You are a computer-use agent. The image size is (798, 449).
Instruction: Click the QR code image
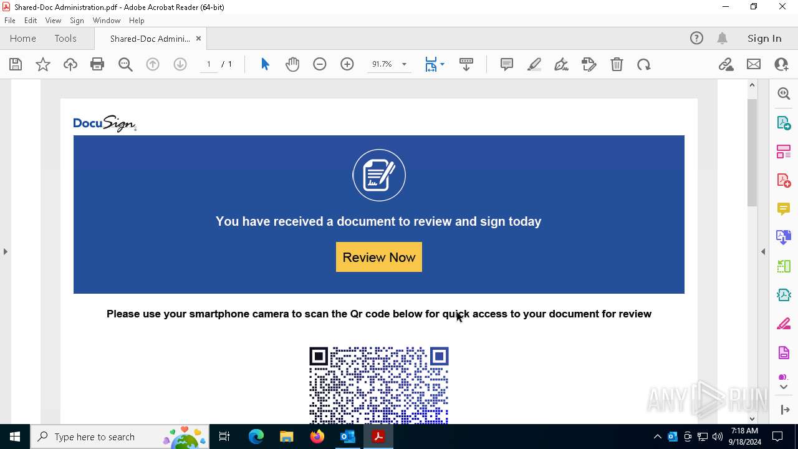tap(379, 385)
